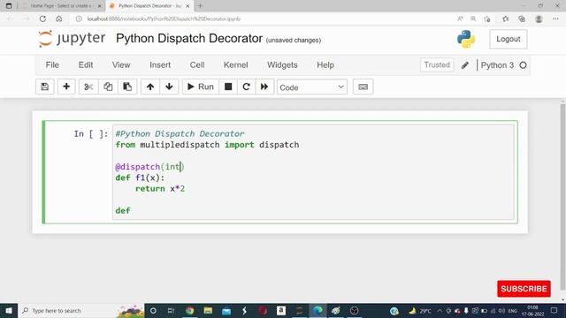Open the Widgets menu
Screen dimensions: 566x318
tap(282, 64)
